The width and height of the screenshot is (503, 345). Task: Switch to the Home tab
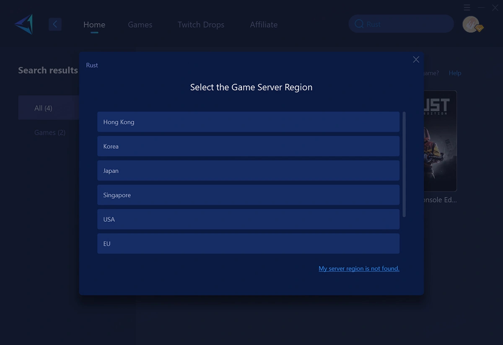(94, 25)
